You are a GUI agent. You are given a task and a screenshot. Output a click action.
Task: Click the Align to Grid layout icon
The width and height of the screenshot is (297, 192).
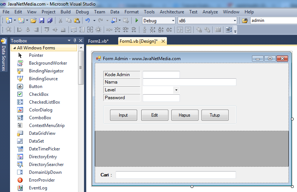9,30
